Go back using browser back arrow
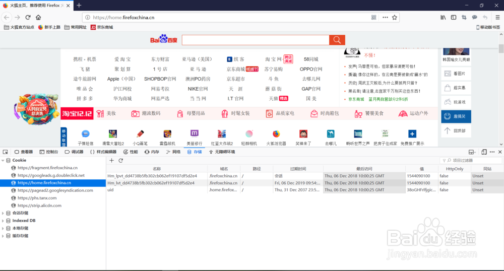The height and width of the screenshot is (271, 504). 7,17
